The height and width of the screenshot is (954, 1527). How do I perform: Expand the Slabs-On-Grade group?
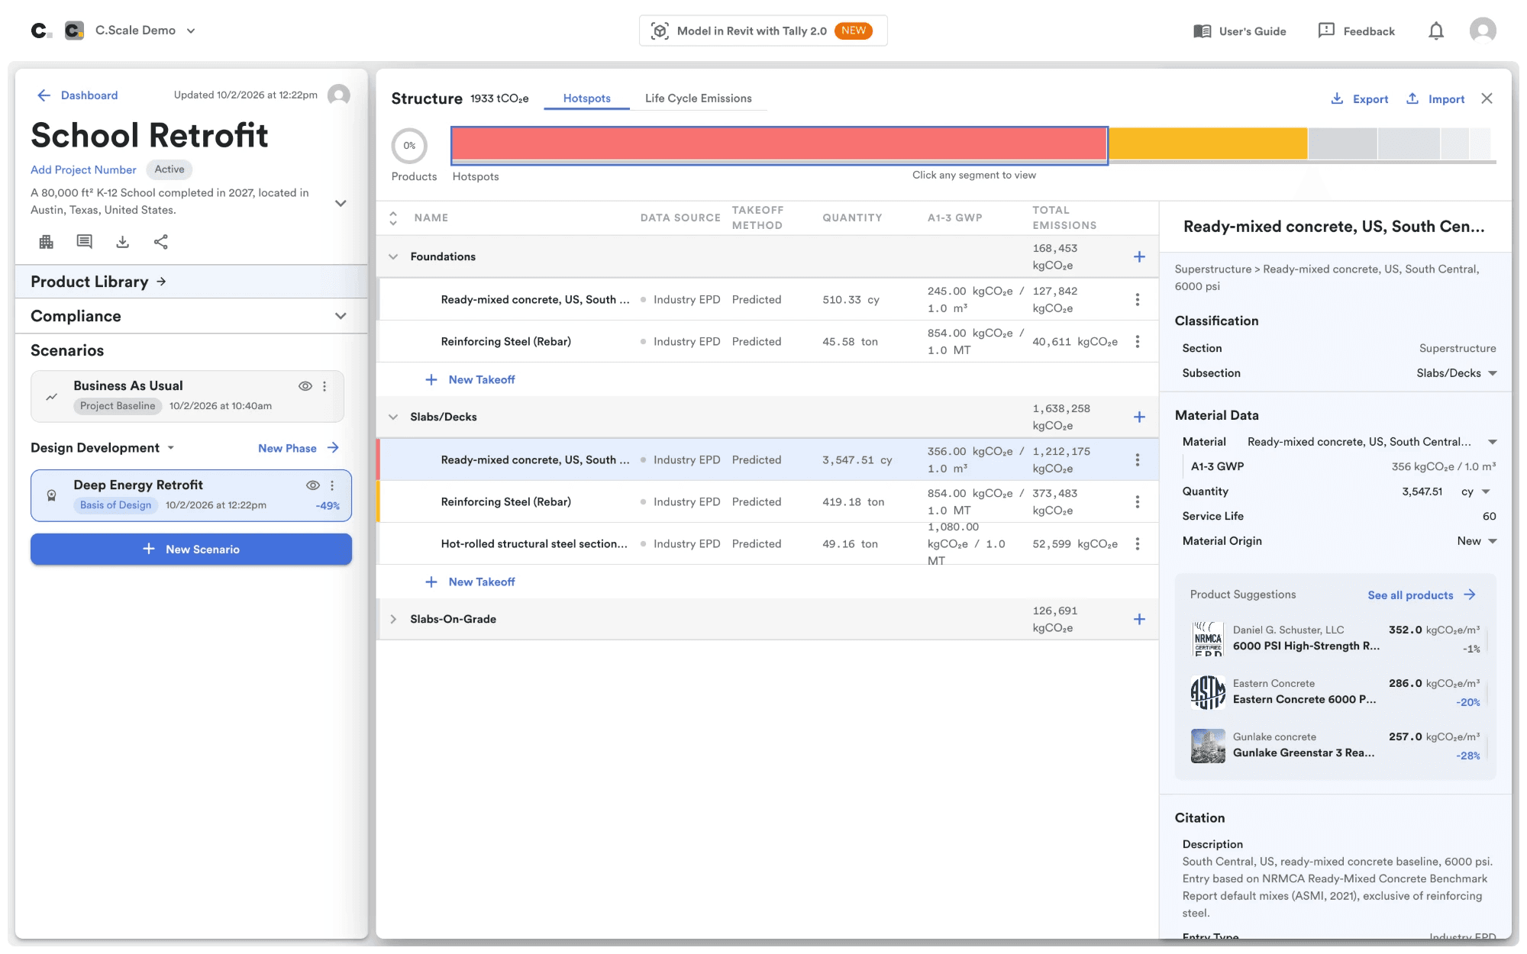393,619
